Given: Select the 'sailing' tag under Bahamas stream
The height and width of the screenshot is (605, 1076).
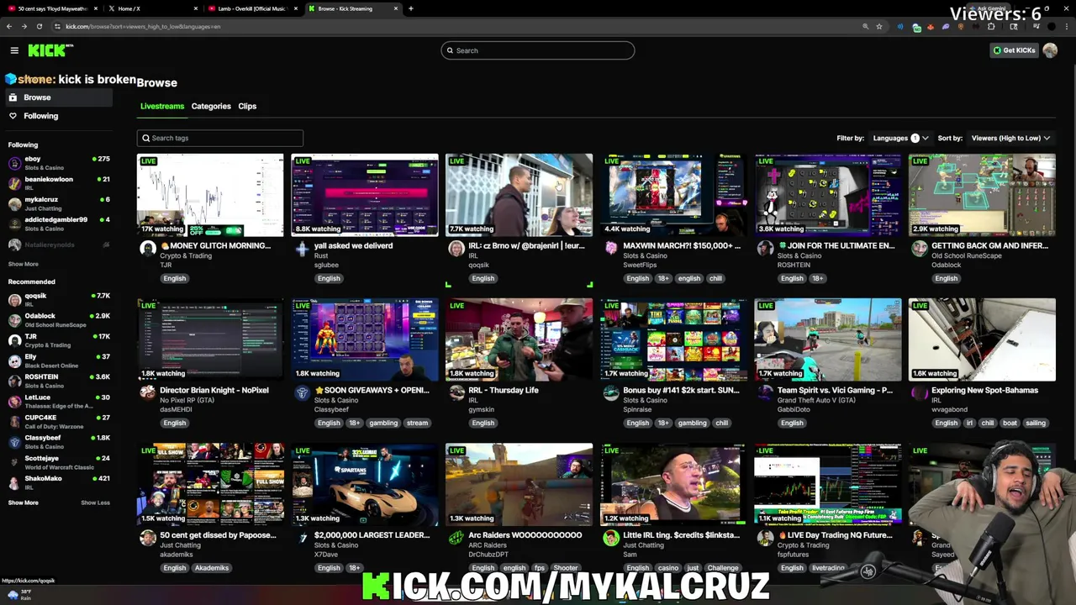Looking at the screenshot, I should click(x=1036, y=423).
